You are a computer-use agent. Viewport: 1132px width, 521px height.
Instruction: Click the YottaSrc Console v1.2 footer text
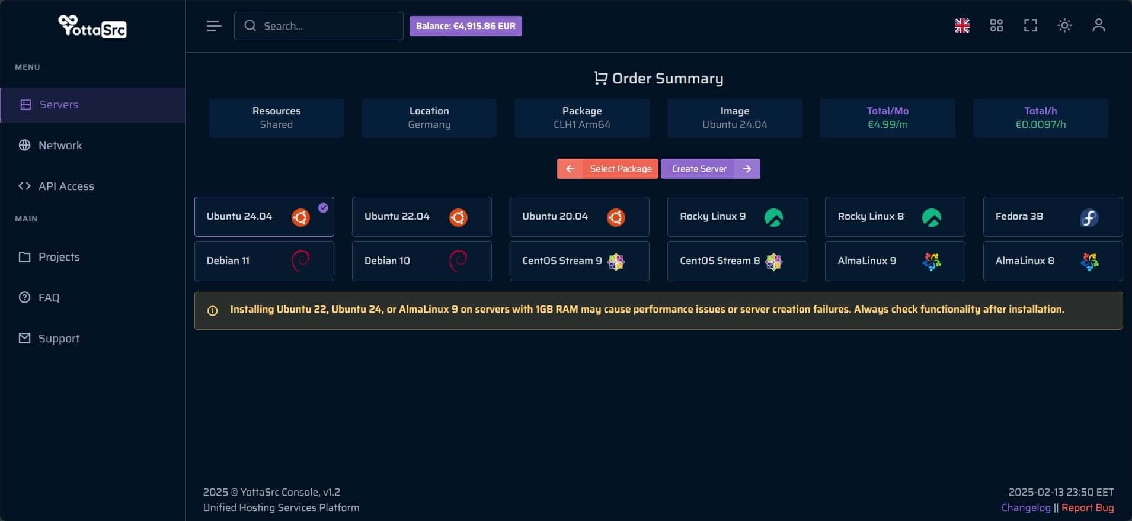click(271, 492)
